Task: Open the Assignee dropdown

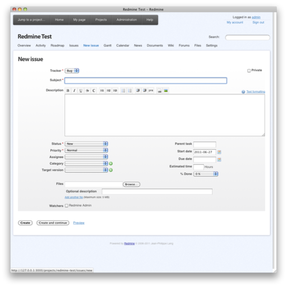Action: point(86,157)
